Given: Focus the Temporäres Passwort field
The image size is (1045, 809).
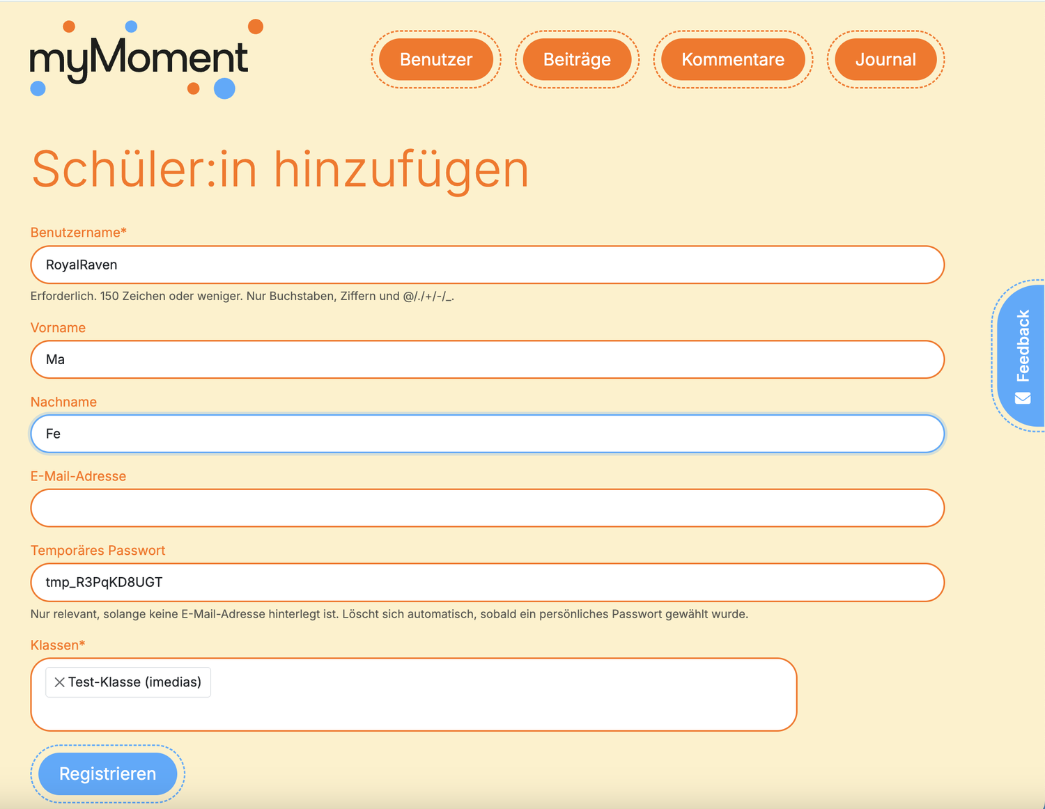Looking at the screenshot, I should click(487, 582).
